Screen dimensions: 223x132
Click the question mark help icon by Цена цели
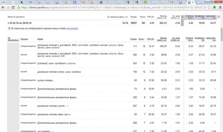click(219, 17)
